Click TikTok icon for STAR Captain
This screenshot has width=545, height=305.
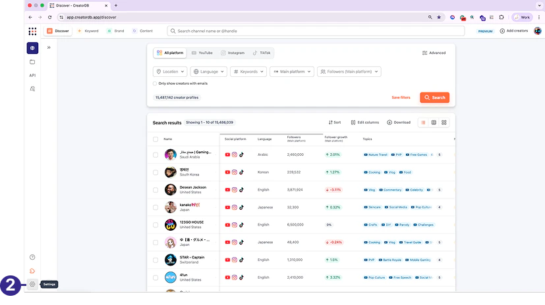click(x=242, y=260)
